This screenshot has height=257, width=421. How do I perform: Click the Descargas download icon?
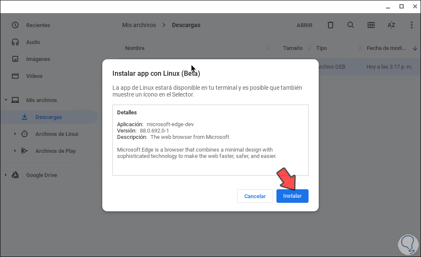point(25,117)
